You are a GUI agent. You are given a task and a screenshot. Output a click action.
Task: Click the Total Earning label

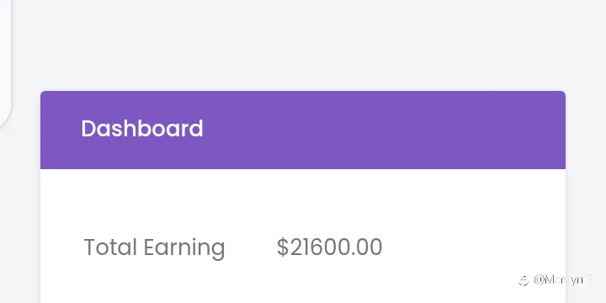pos(154,247)
